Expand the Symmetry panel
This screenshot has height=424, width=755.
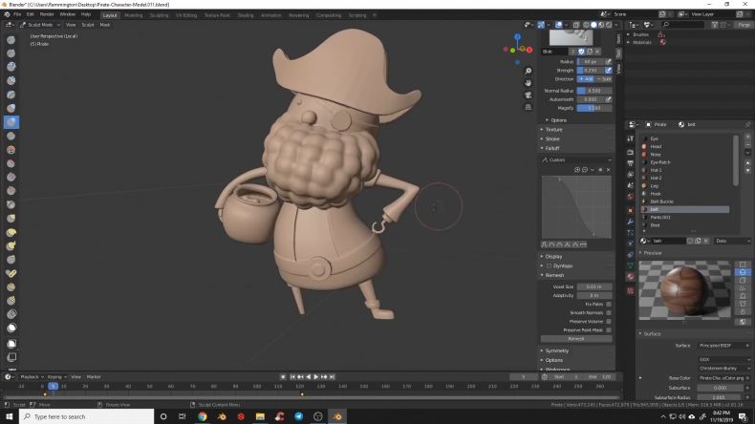click(x=555, y=350)
